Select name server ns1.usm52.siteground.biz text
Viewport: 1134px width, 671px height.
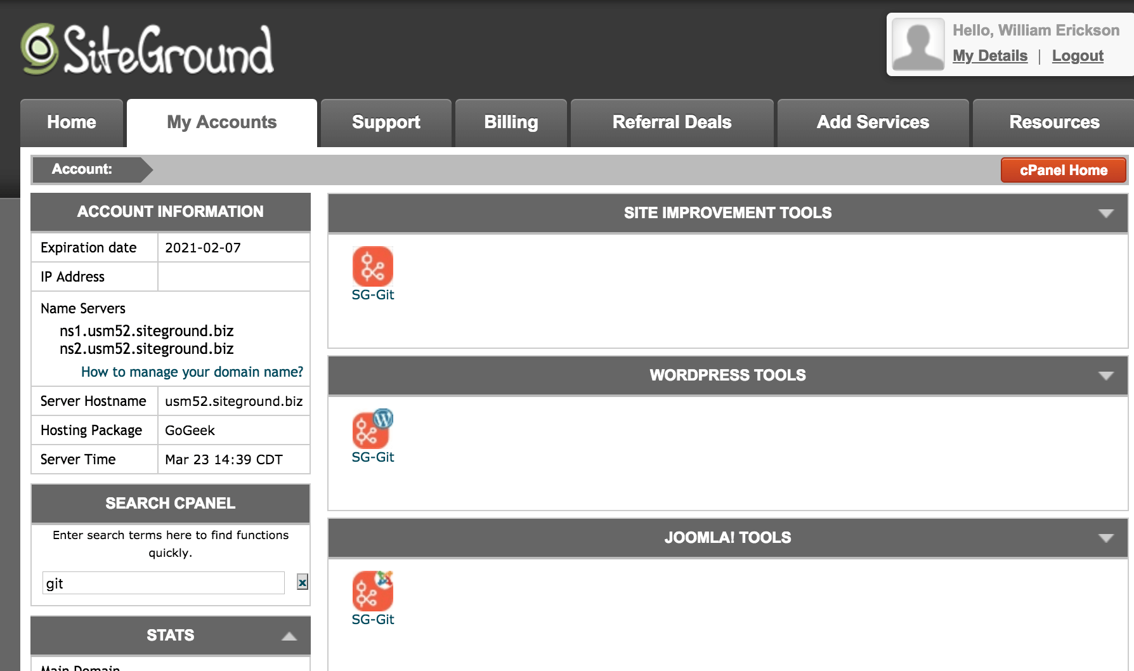point(147,331)
